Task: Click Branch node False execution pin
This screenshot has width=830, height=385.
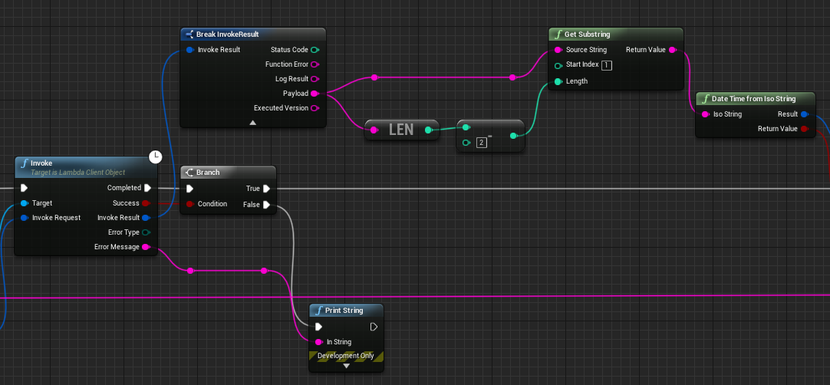Action: 266,205
